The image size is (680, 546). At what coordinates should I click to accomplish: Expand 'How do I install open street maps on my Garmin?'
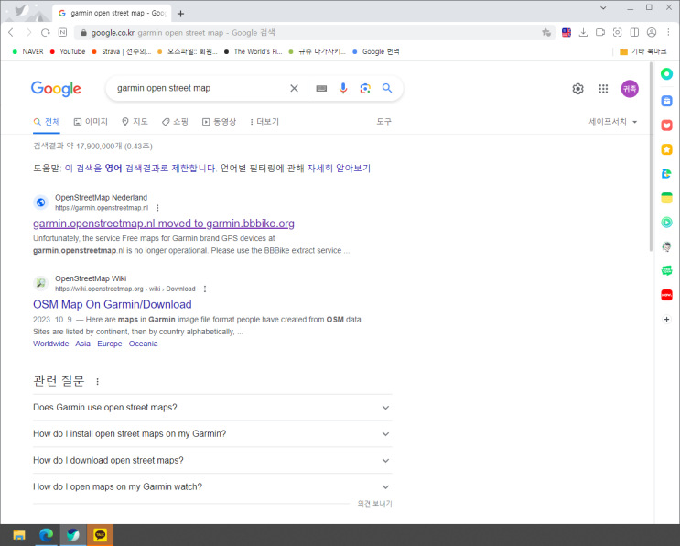click(x=212, y=434)
